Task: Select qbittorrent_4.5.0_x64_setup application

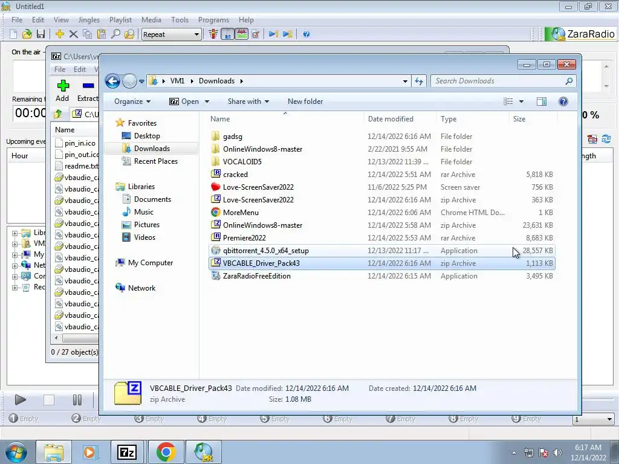Action: (x=381, y=251)
